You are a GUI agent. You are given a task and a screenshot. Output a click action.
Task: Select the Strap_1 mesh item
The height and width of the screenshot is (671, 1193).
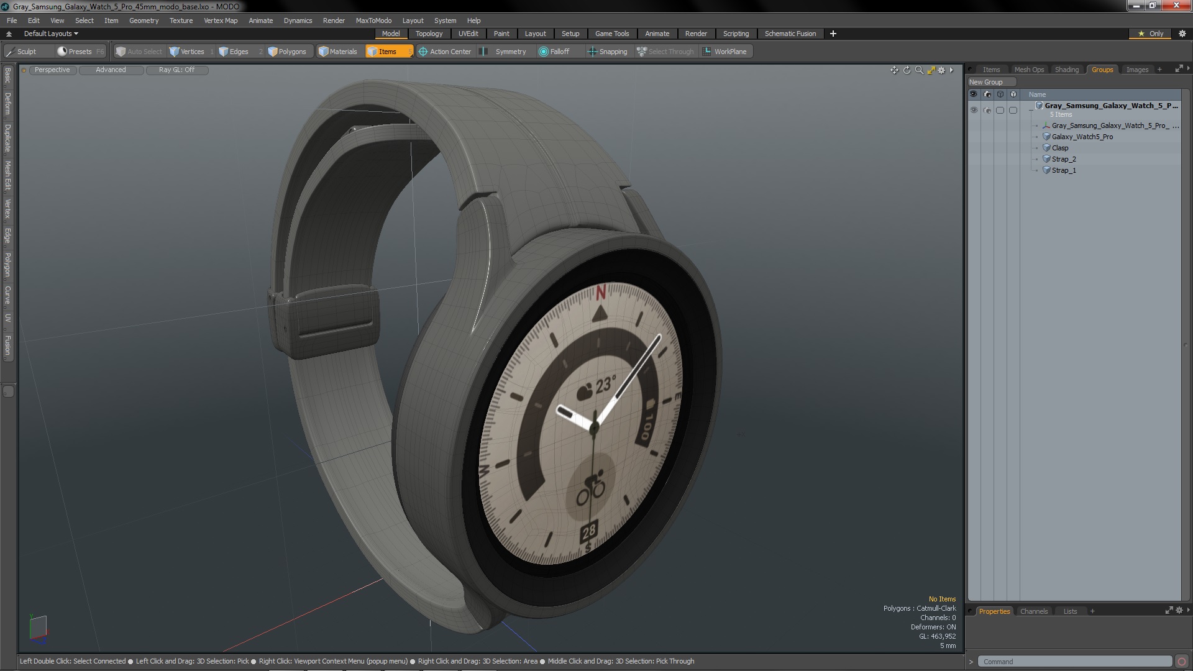(x=1064, y=170)
